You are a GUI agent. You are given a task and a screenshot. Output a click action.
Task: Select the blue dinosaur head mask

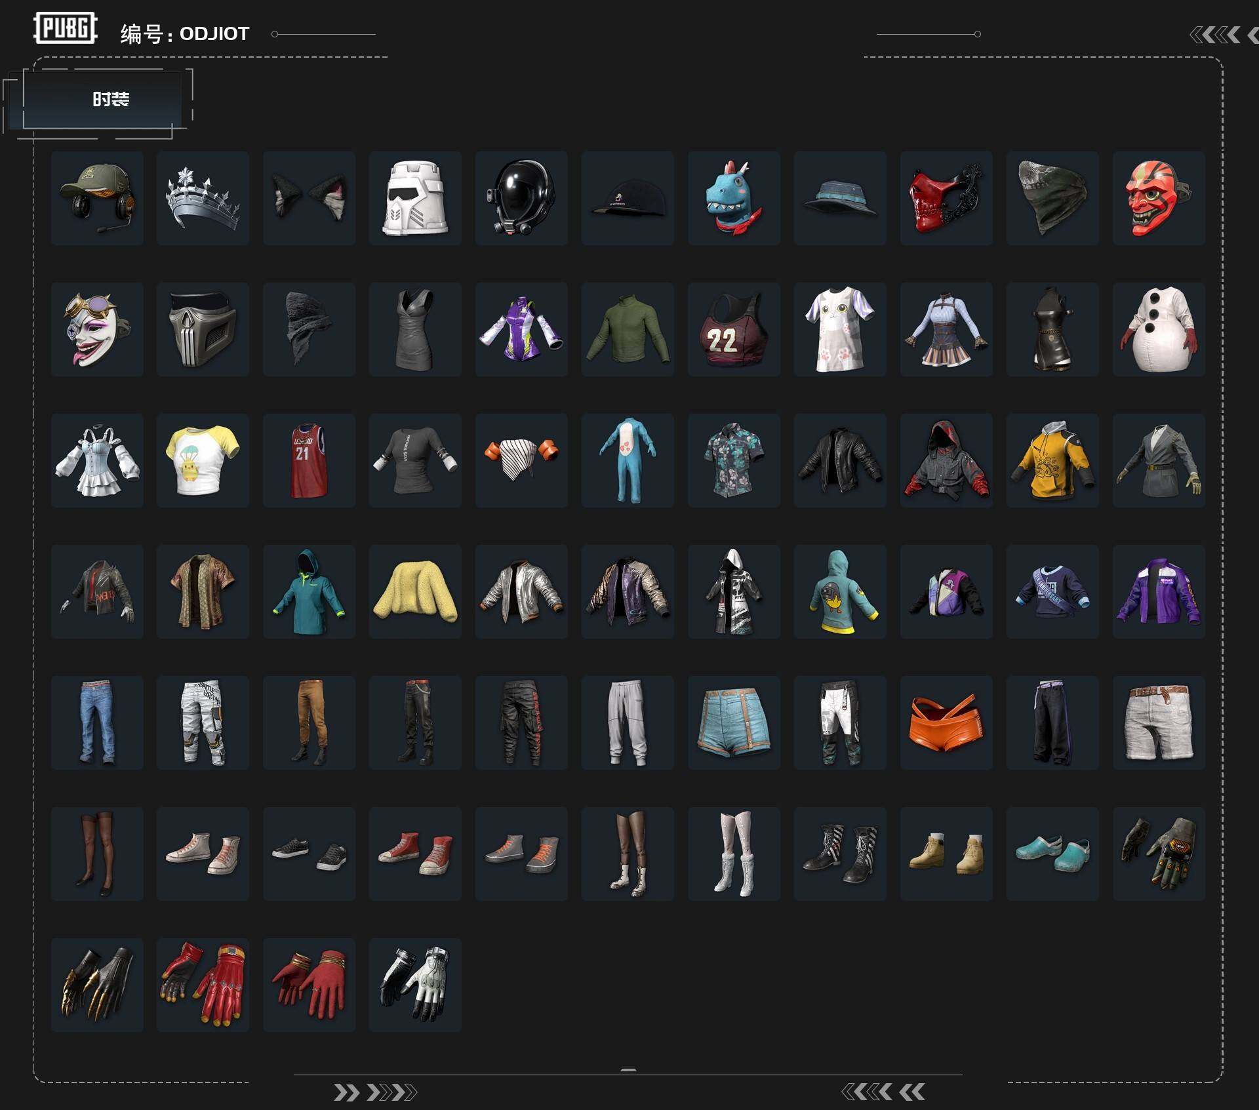point(734,199)
